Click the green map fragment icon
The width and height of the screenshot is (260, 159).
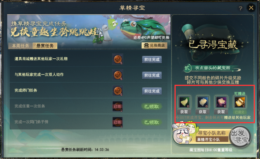184,102
